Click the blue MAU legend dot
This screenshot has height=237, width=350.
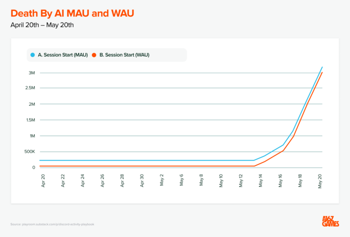[x=32, y=55]
